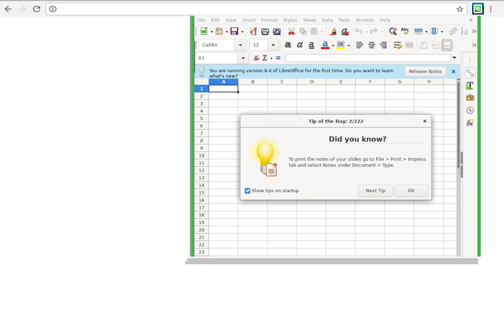Viewport: 504px width, 315px height.
Task: Open Find & Replace icon
Action: point(393,31)
